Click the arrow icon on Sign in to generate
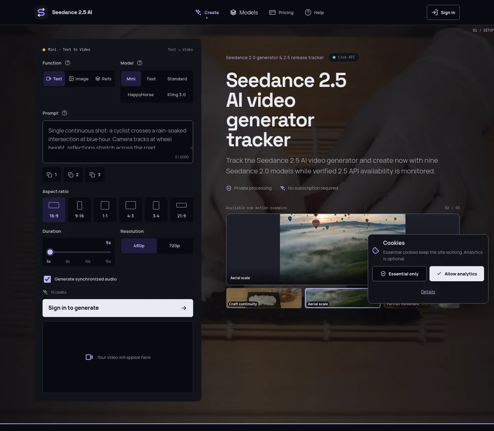Viewport: 494px width, 431px height. [184, 308]
